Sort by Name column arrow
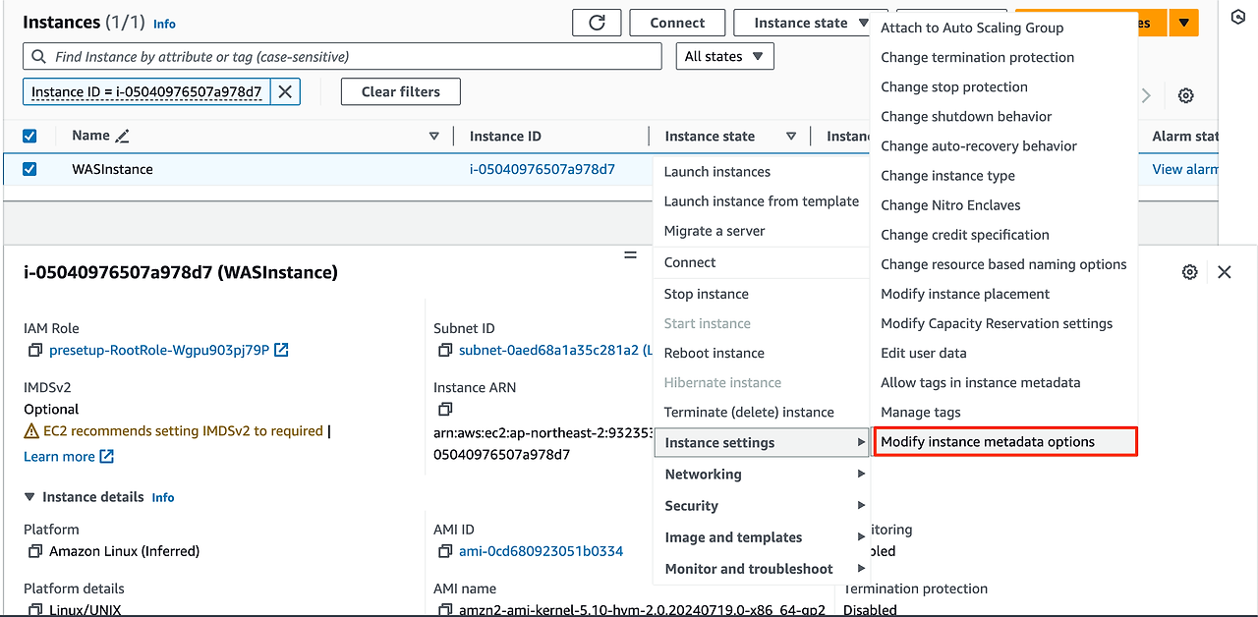This screenshot has height=617, width=1258. point(434,136)
